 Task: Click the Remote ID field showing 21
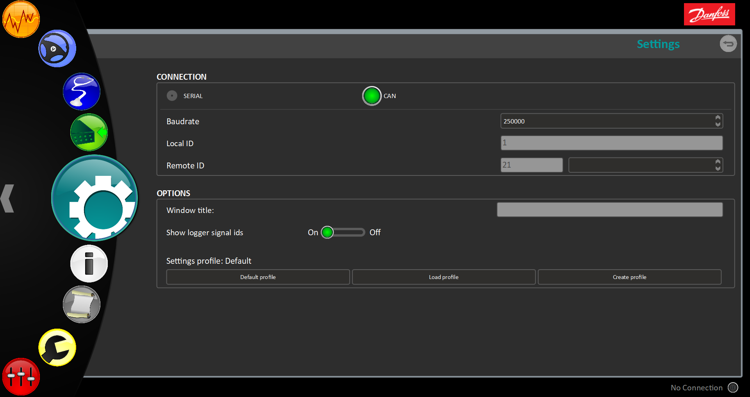coord(532,165)
